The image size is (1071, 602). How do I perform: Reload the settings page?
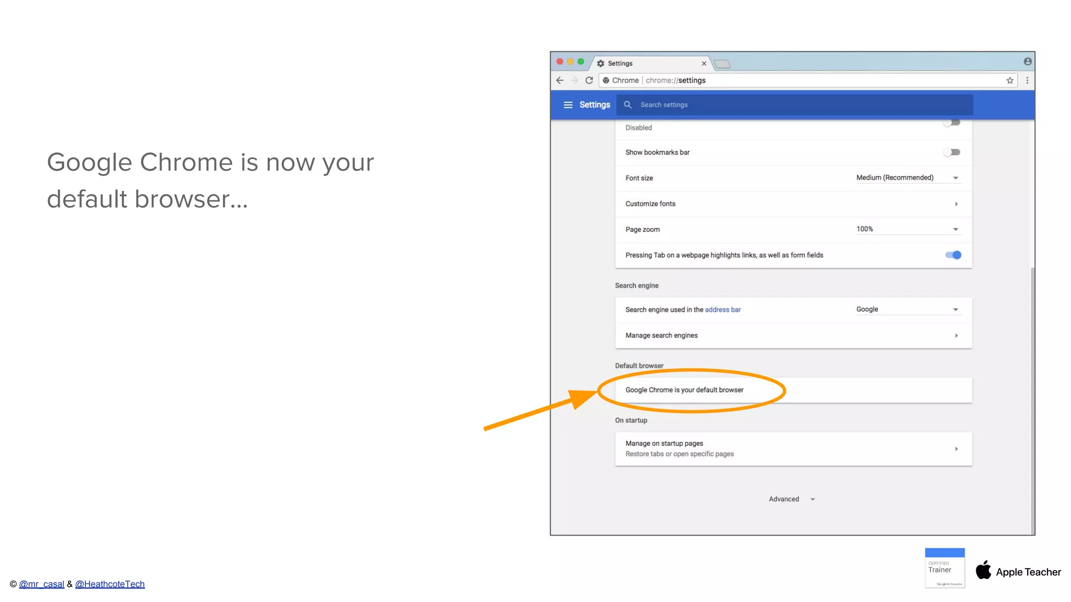pyautogui.click(x=589, y=80)
